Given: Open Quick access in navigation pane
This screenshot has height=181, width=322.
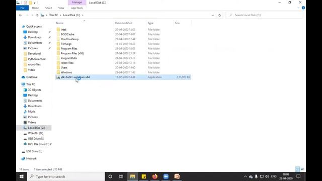Looking at the screenshot, I should 34,27.
